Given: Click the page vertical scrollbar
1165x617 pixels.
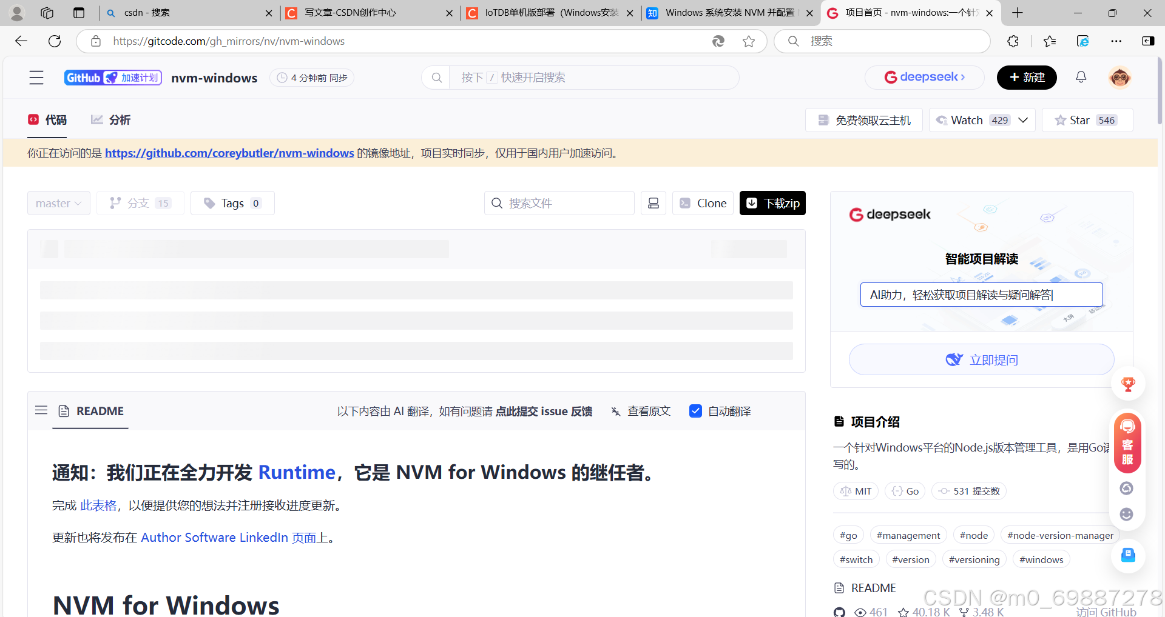Looking at the screenshot, I should (x=1160, y=90).
